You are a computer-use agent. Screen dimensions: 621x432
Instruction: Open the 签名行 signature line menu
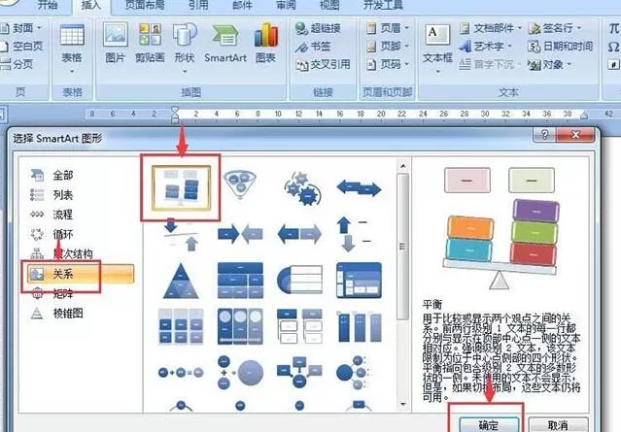click(555, 28)
